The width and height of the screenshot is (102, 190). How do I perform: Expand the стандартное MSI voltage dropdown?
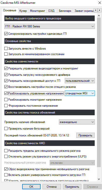click(x=80, y=93)
